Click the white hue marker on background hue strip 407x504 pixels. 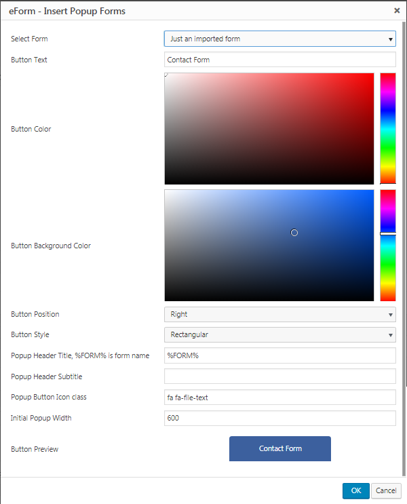388,233
